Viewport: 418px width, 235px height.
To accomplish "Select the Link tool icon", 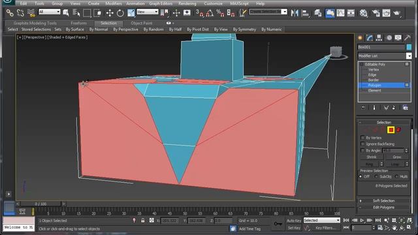I will pos(10,12).
